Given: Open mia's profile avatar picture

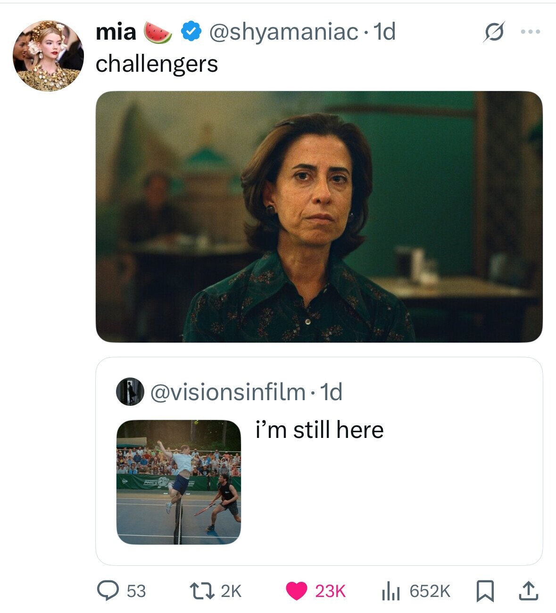Looking at the screenshot, I should (48, 55).
